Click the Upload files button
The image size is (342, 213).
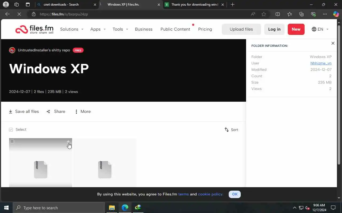click(x=241, y=29)
